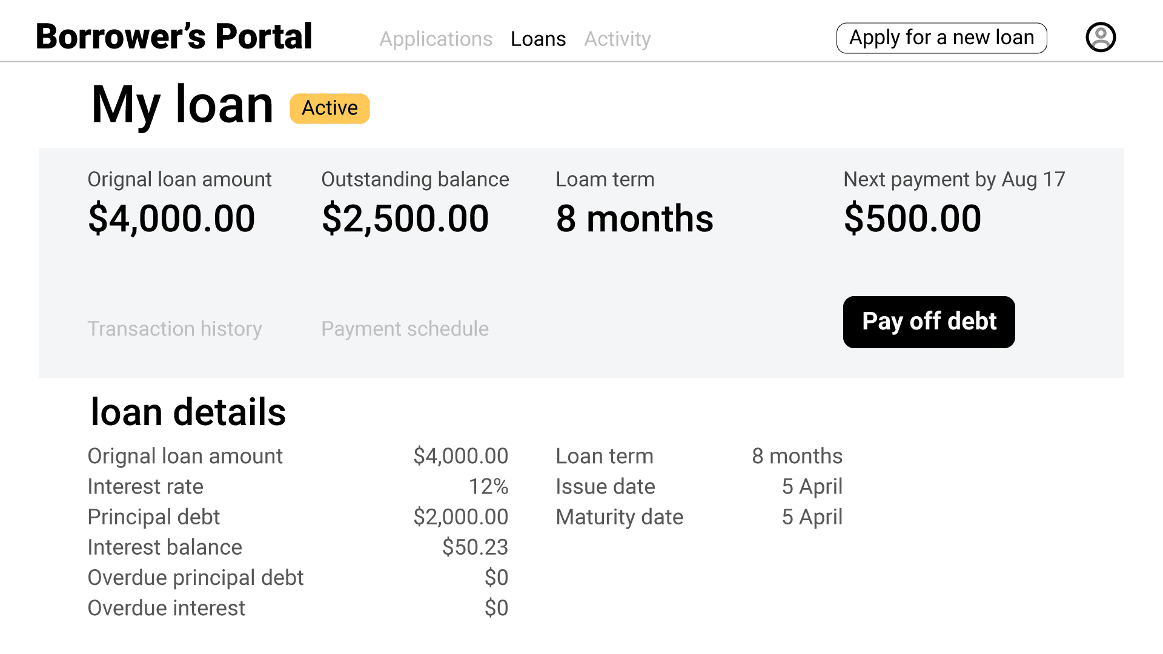The width and height of the screenshot is (1163, 654).
Task: Click the Borrower's Portal logo
Action: 174,36
